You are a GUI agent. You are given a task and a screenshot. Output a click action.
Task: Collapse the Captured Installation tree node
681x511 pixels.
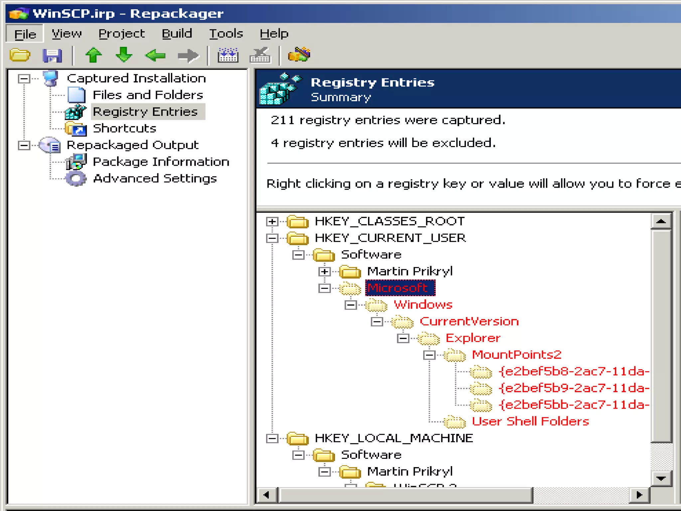pos(24,79)
